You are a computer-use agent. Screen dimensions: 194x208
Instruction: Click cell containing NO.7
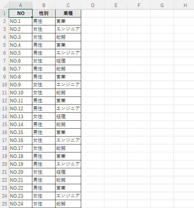tap(21, 69)
